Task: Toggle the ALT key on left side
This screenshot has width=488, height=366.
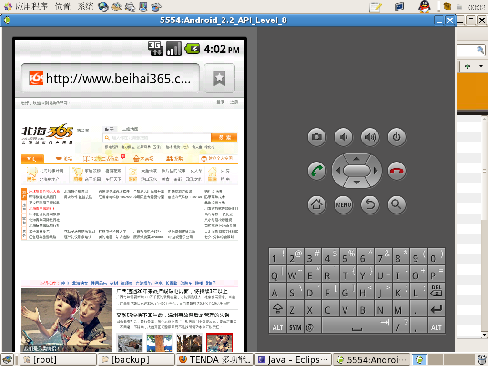Action: (x=277, y=327)
